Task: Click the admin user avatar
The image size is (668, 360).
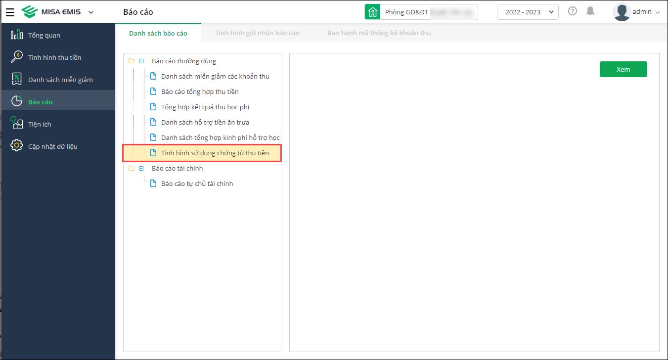Action: (x=622, y=12)
